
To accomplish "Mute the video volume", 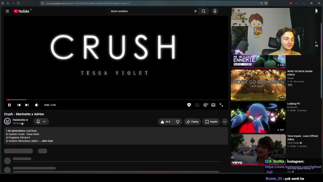I will [37, 105].
